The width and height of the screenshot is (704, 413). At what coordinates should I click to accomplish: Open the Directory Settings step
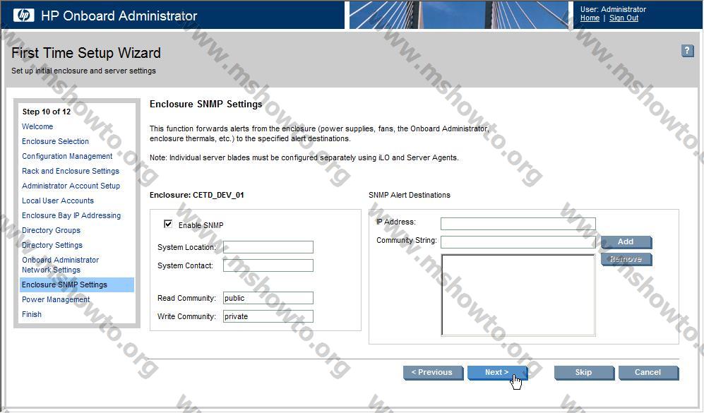pyautogui.click(x=52, y=245)
